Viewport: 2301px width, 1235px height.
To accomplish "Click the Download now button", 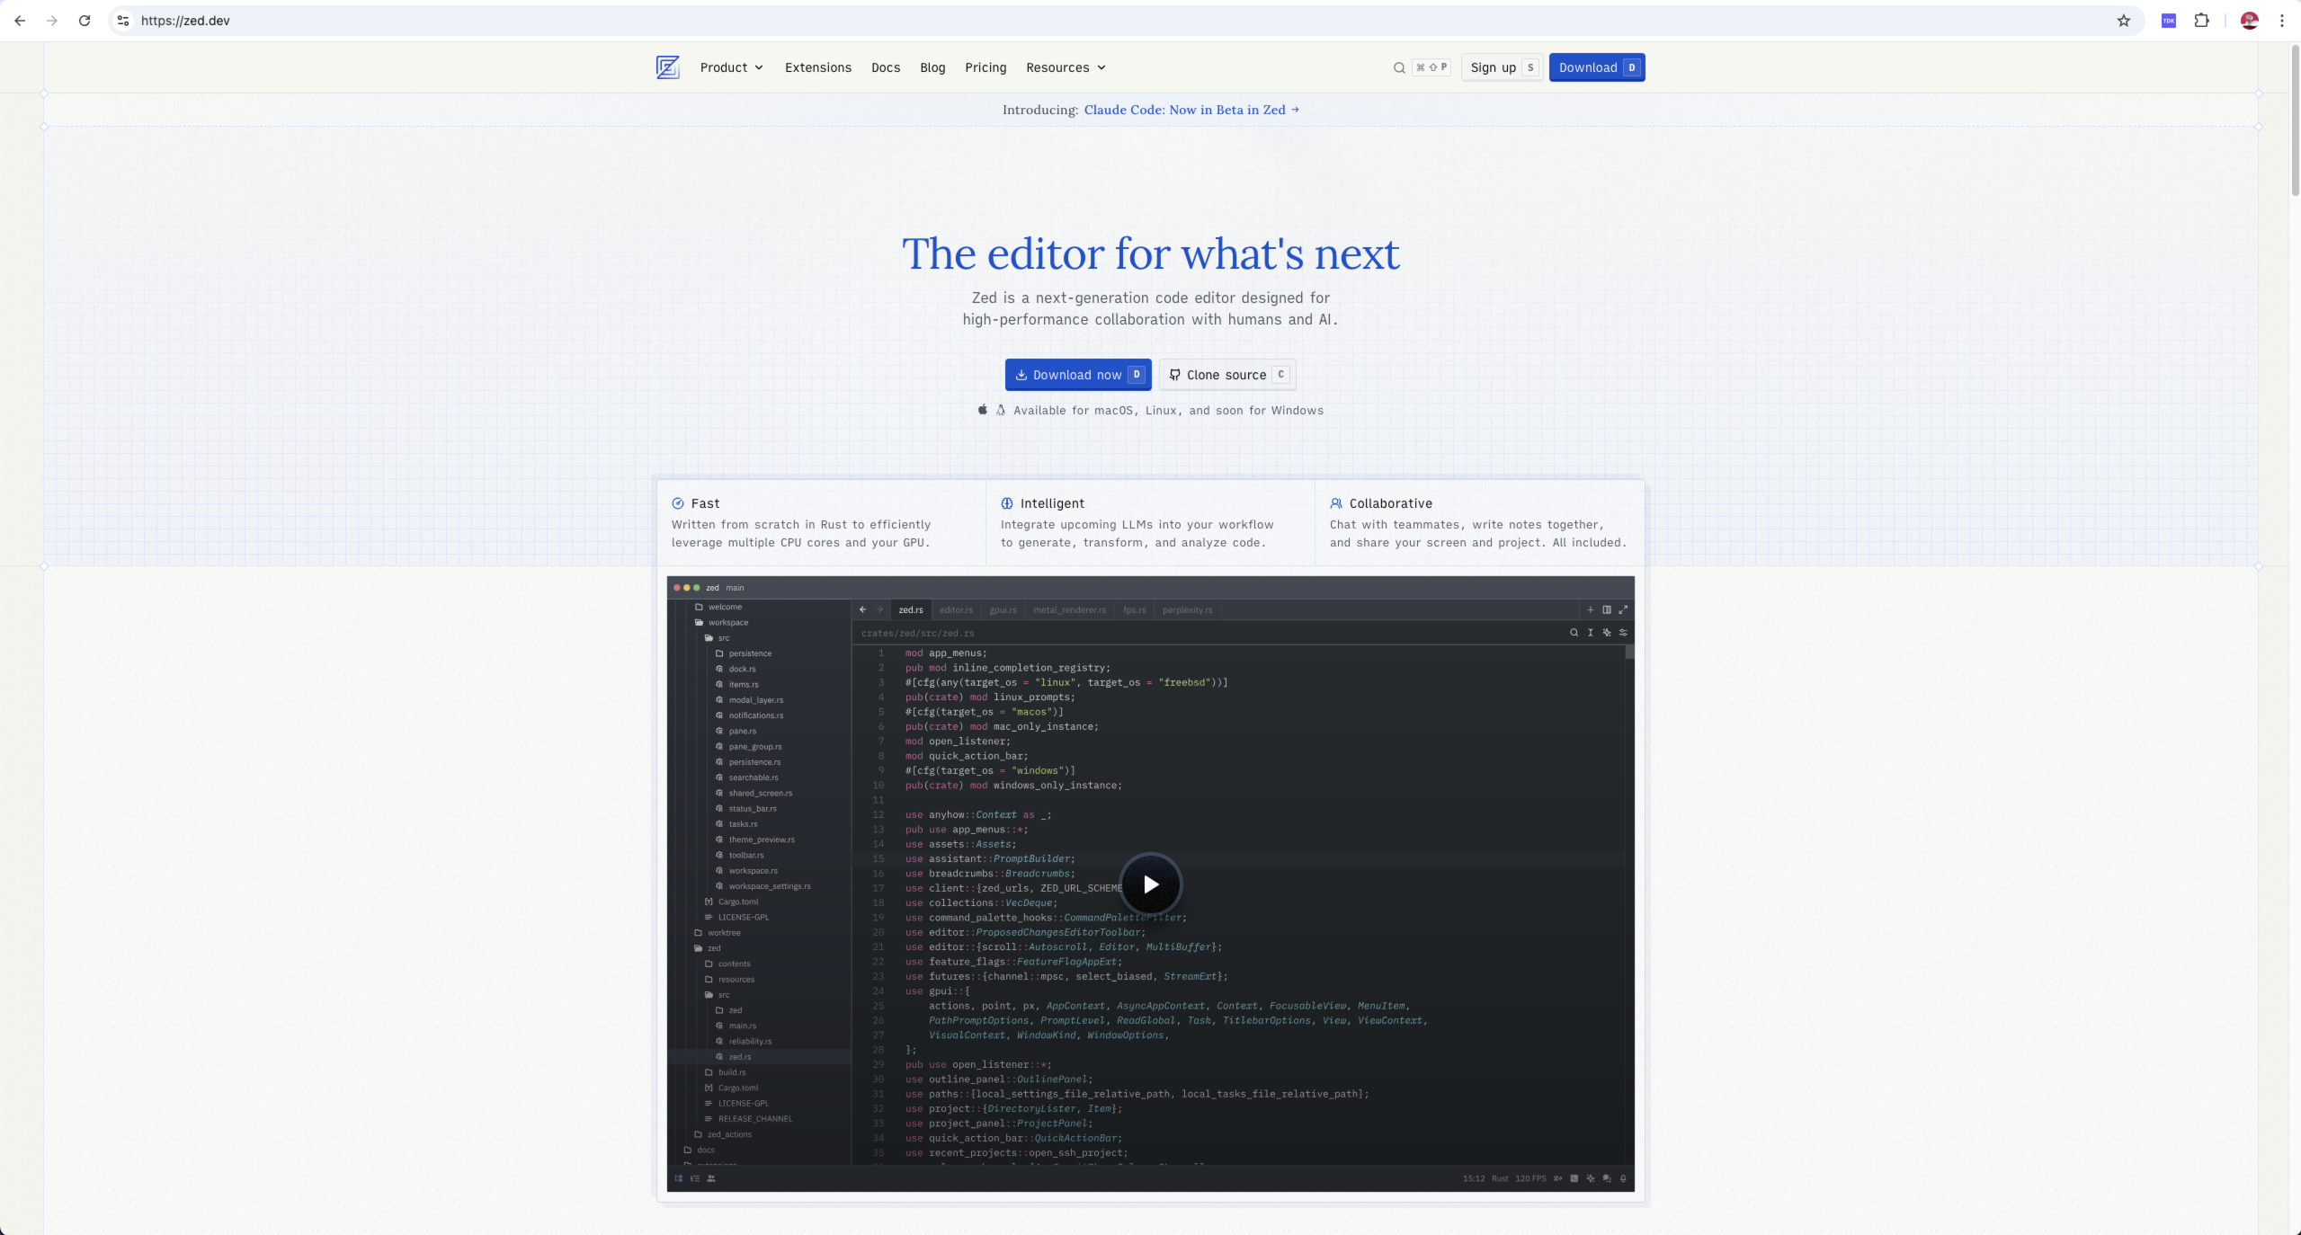I will tap(1077, 375).
